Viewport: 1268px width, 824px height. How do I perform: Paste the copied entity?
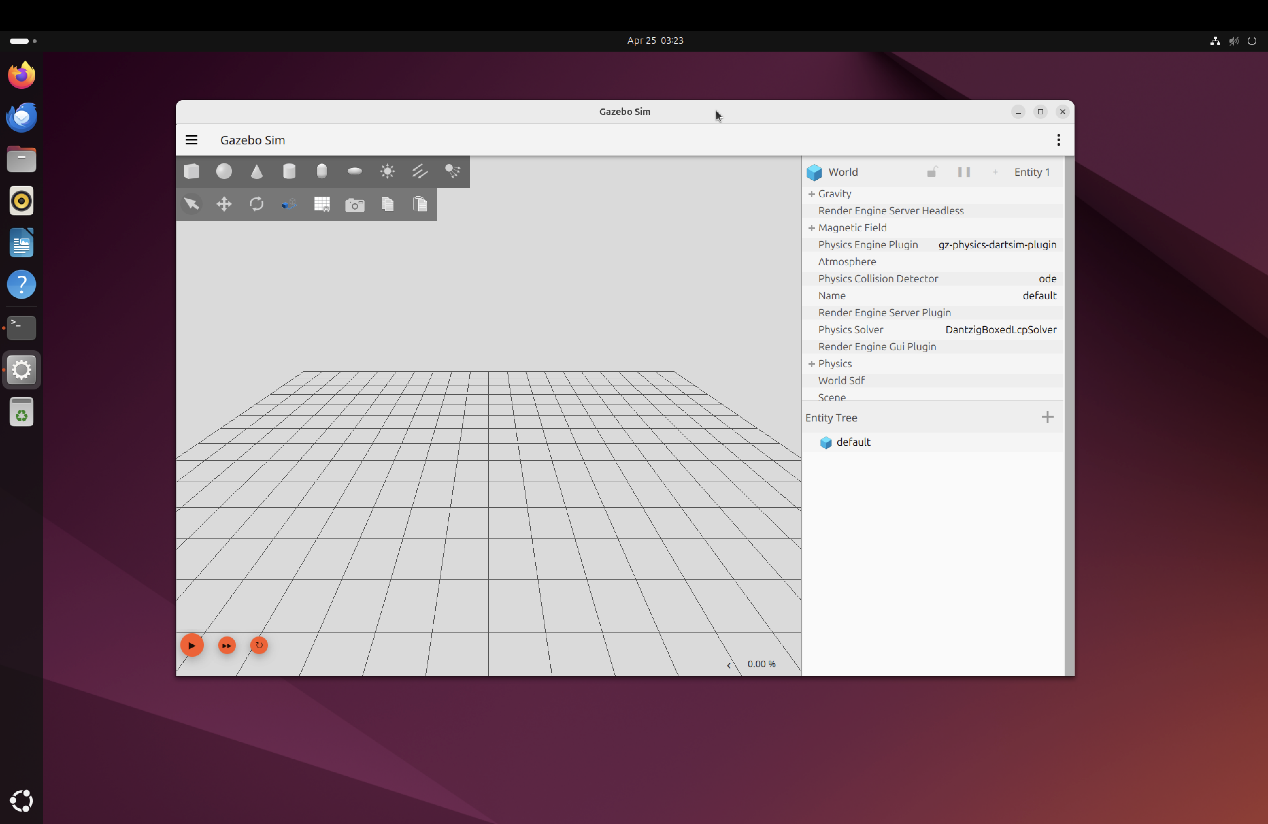[420, 204]
